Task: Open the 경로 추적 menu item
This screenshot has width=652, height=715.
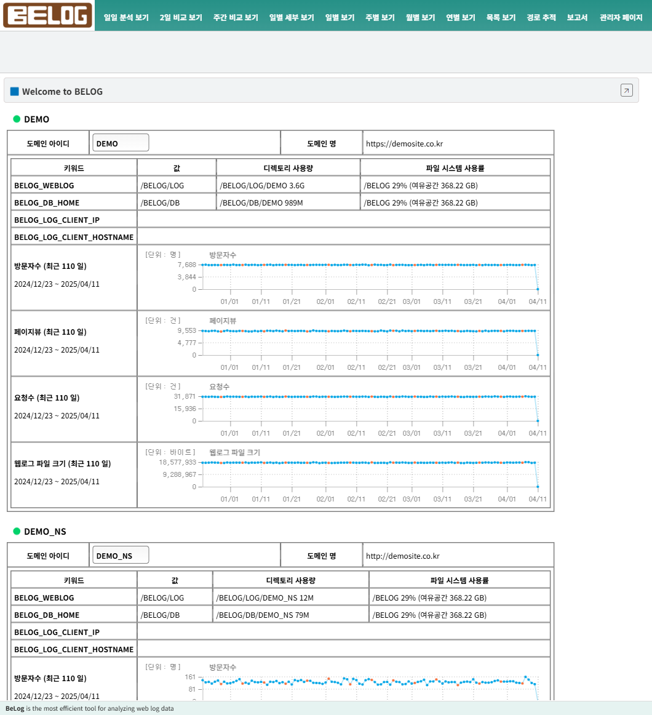Action: [541, 17]
